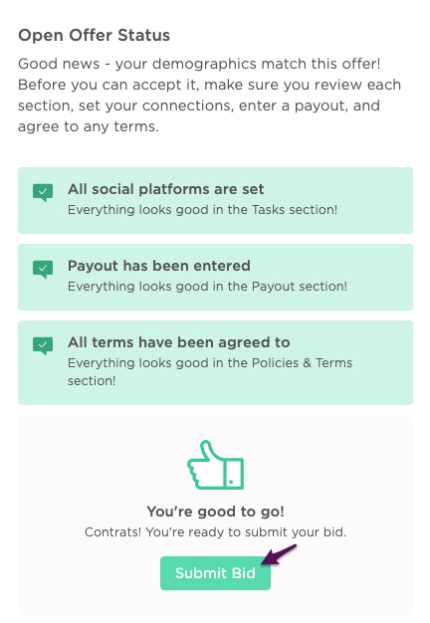430x623 pixels.
Task: Click the word 'section!' under terms card
Action: tap(92, 380)
